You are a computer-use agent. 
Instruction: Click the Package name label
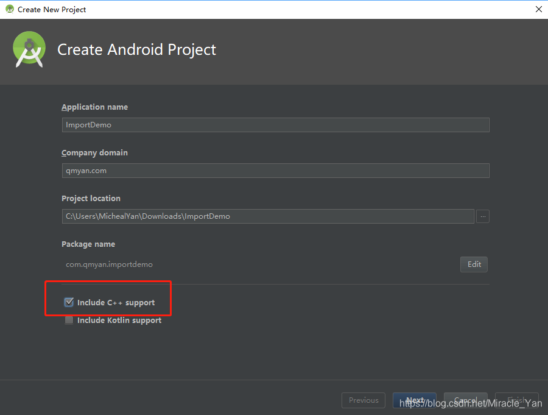coord(88,244)
